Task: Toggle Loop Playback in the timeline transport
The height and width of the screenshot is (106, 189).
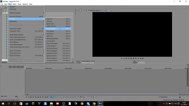Action: (x=29, y=97)
